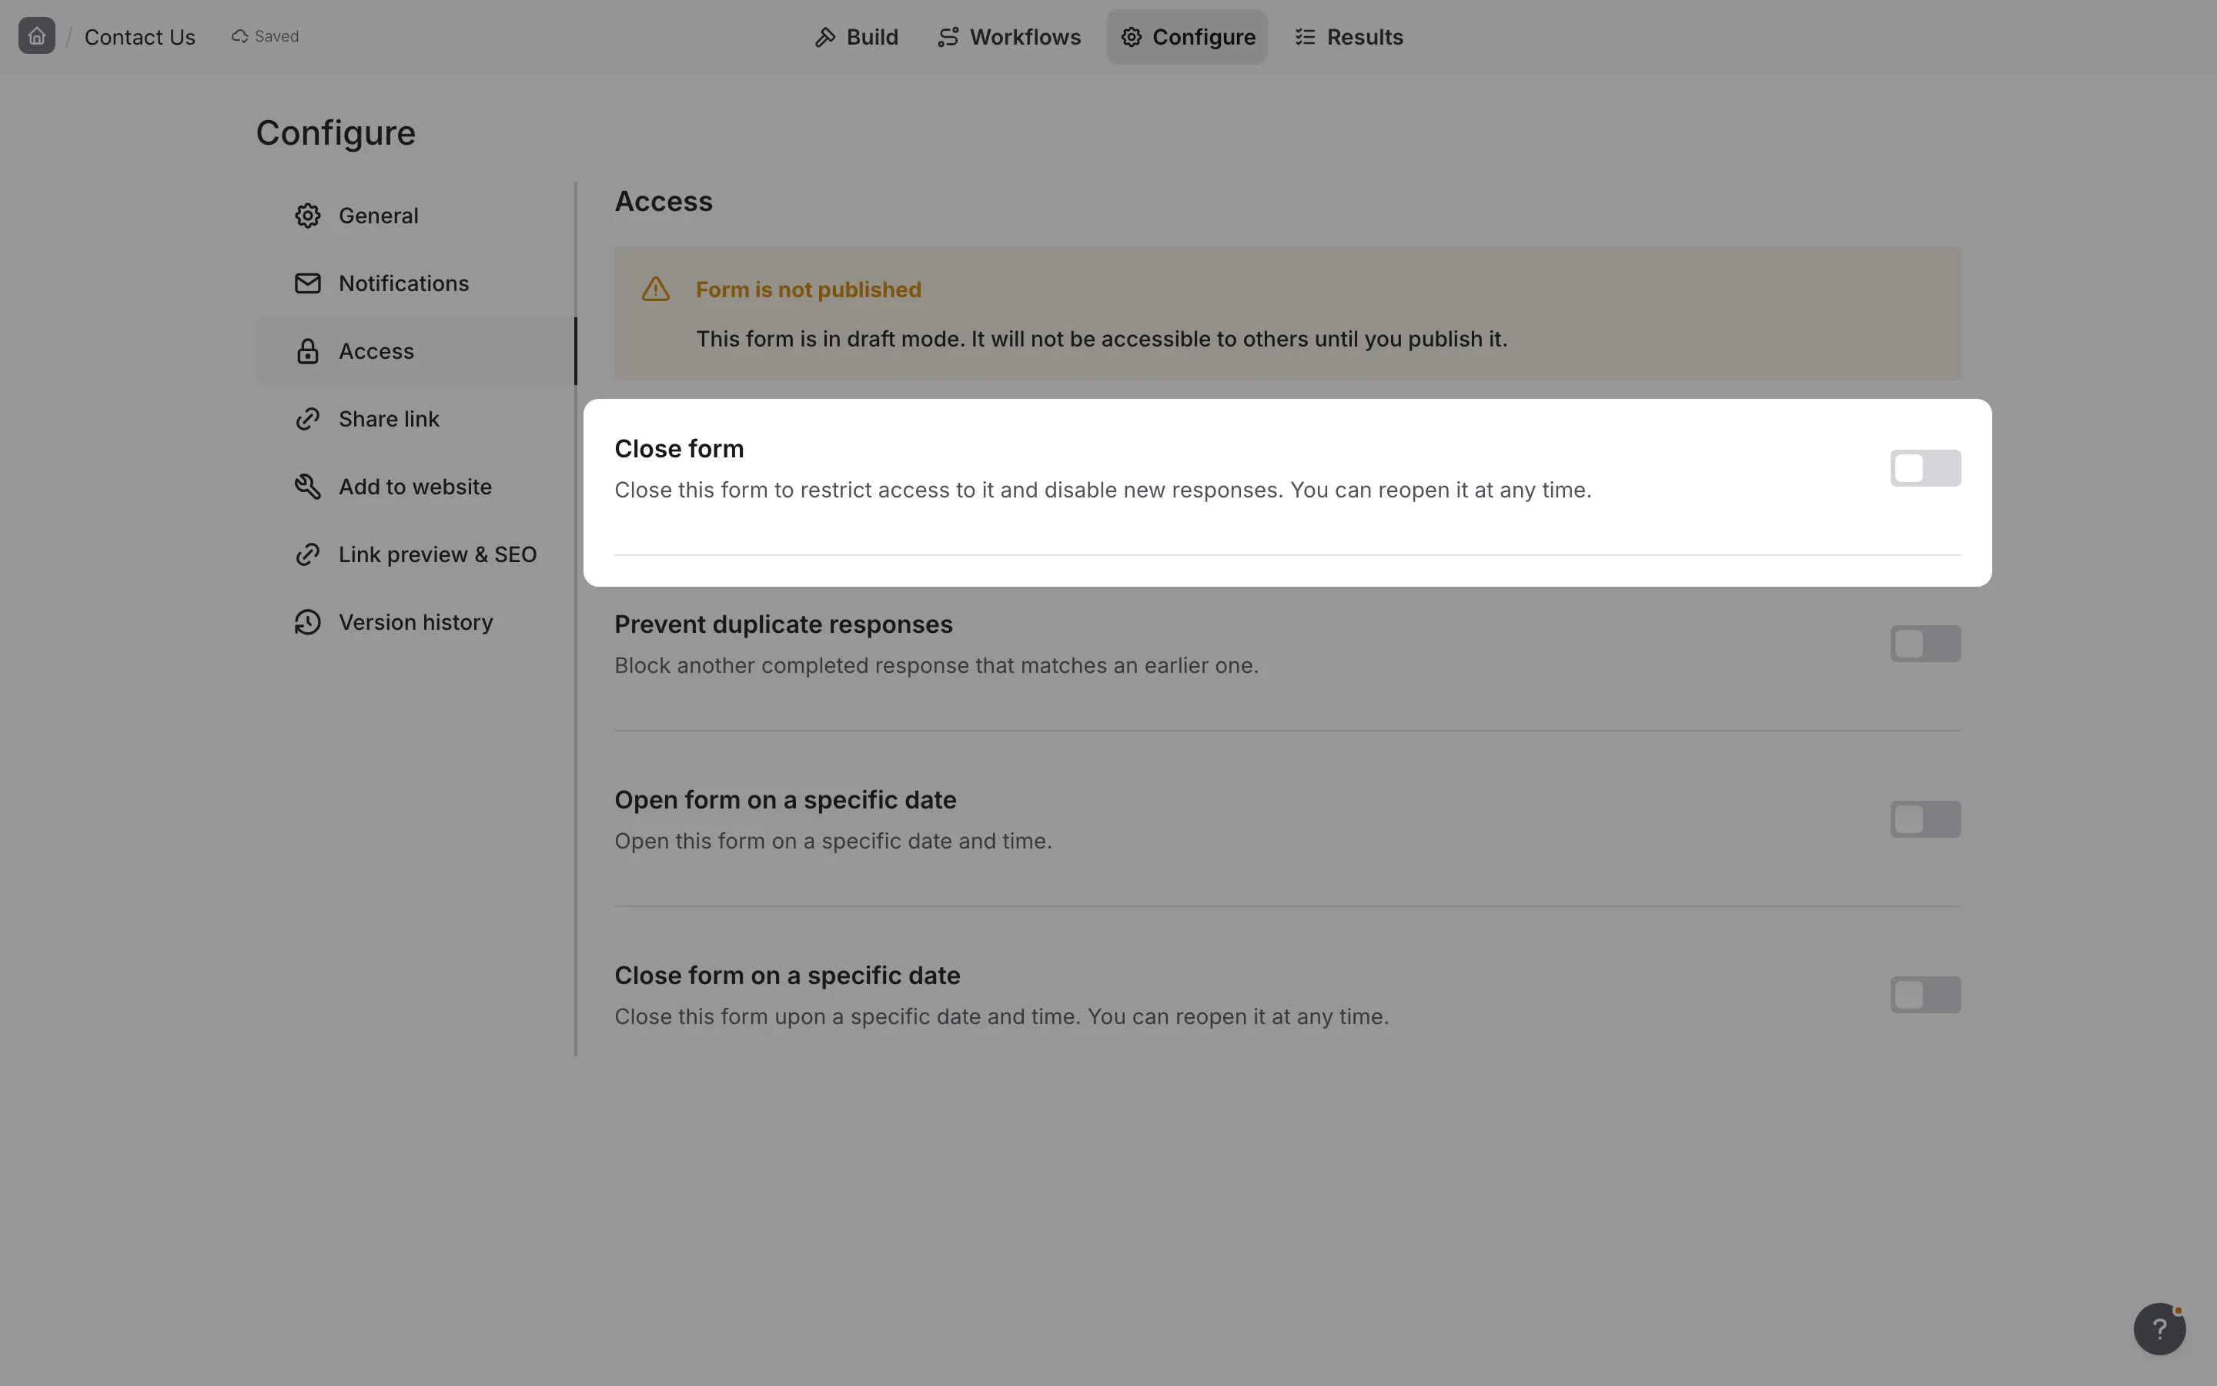Enable Prevent duplicate responses switch
This screenshot has height=1386, width=2217.
pyautogui.click(x=1926, y=644)
